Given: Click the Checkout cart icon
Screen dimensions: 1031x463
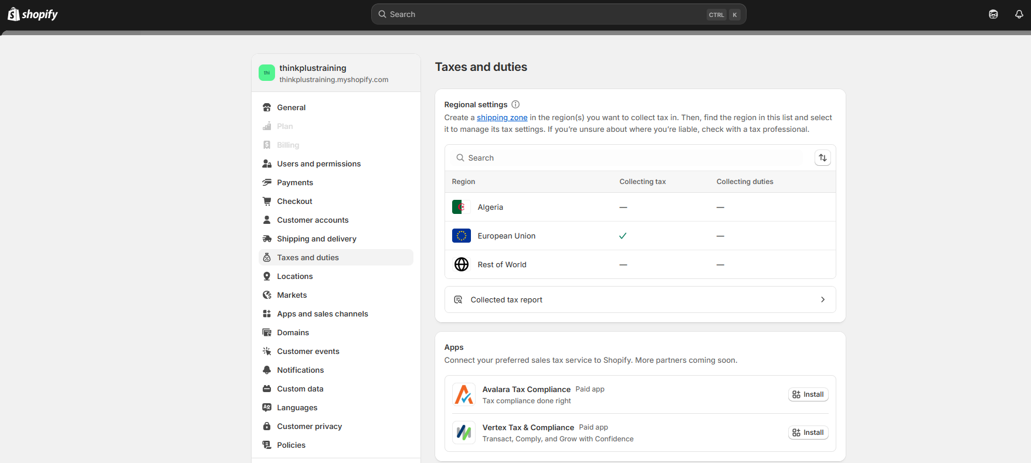Looking at the screenshot, I should (x=267, y=201).
